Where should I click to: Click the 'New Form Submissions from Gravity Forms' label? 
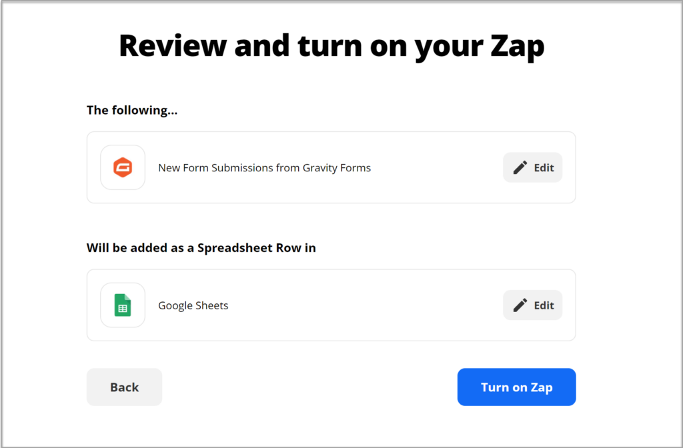click(264, 167)
